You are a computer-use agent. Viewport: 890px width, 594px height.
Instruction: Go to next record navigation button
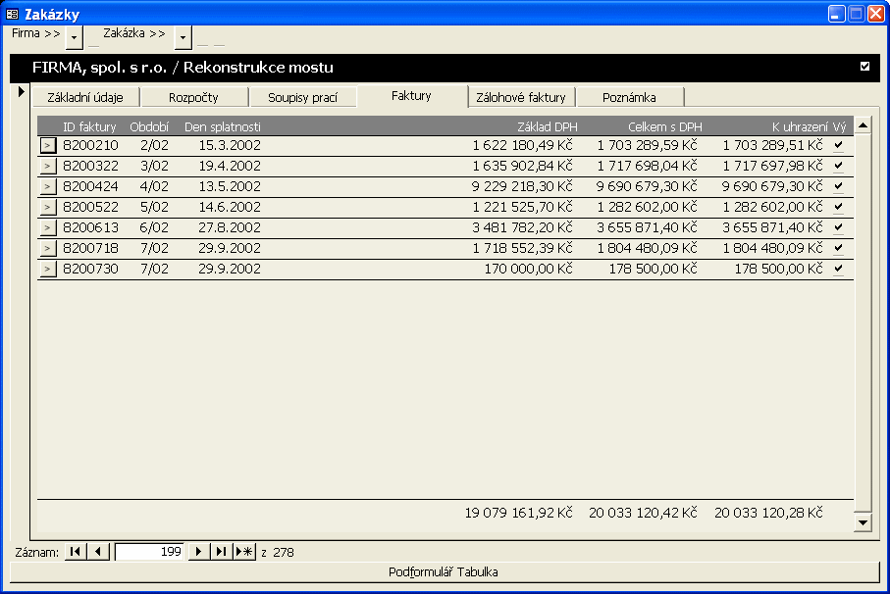coord(199,552)
